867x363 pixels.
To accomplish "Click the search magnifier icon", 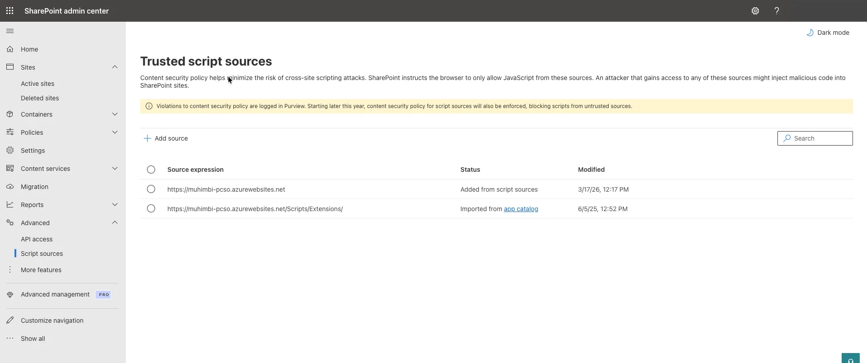I will pos(787,138).
